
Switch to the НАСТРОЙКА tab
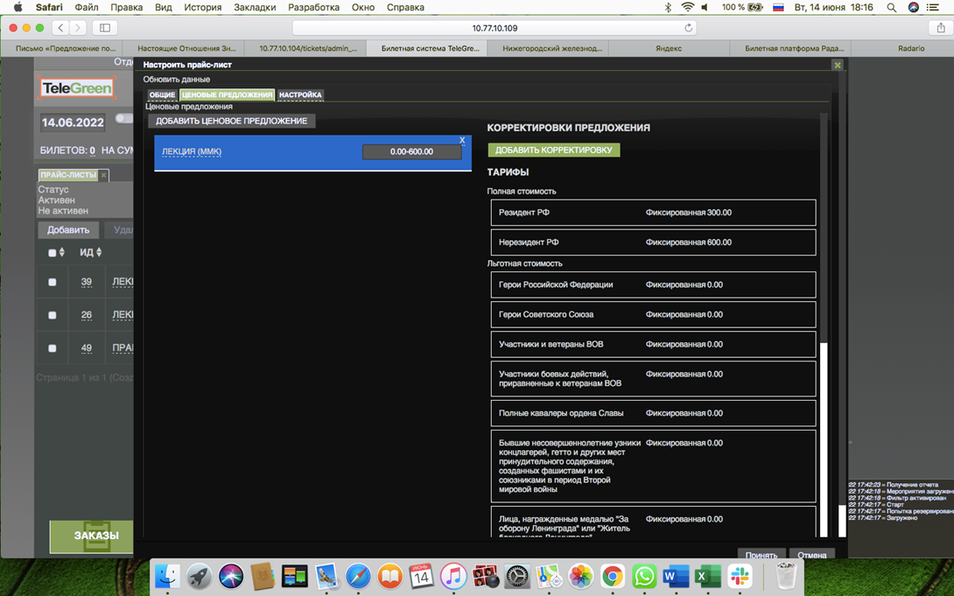pyautogui.click(x=300, y=95)
